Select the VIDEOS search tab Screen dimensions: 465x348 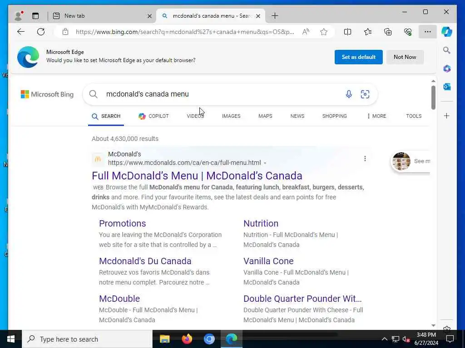(195, 116)
